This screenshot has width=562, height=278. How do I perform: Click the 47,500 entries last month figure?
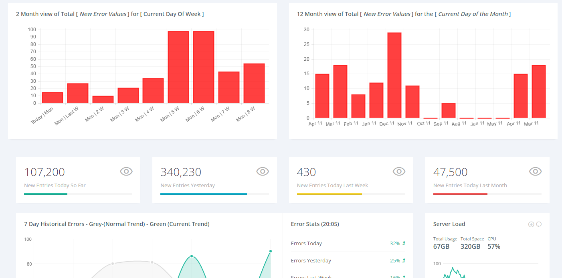[450, 172]
